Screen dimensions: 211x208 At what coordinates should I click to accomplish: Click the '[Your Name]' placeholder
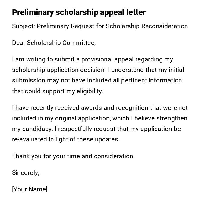[x=30, y=189]
